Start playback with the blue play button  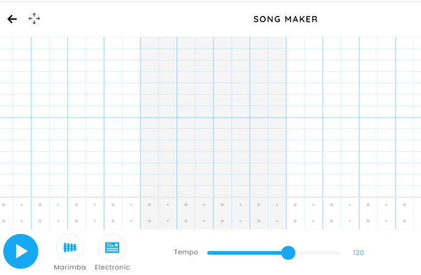click(21, 251)
